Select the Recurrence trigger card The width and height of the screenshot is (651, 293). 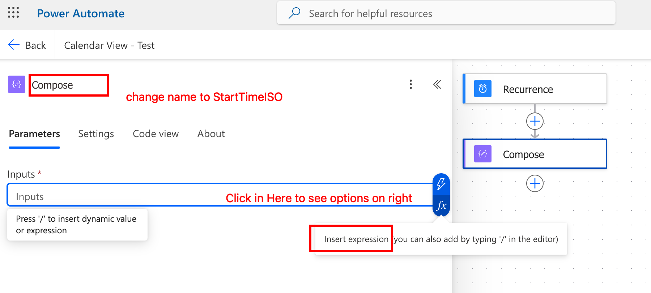[535, 89]
